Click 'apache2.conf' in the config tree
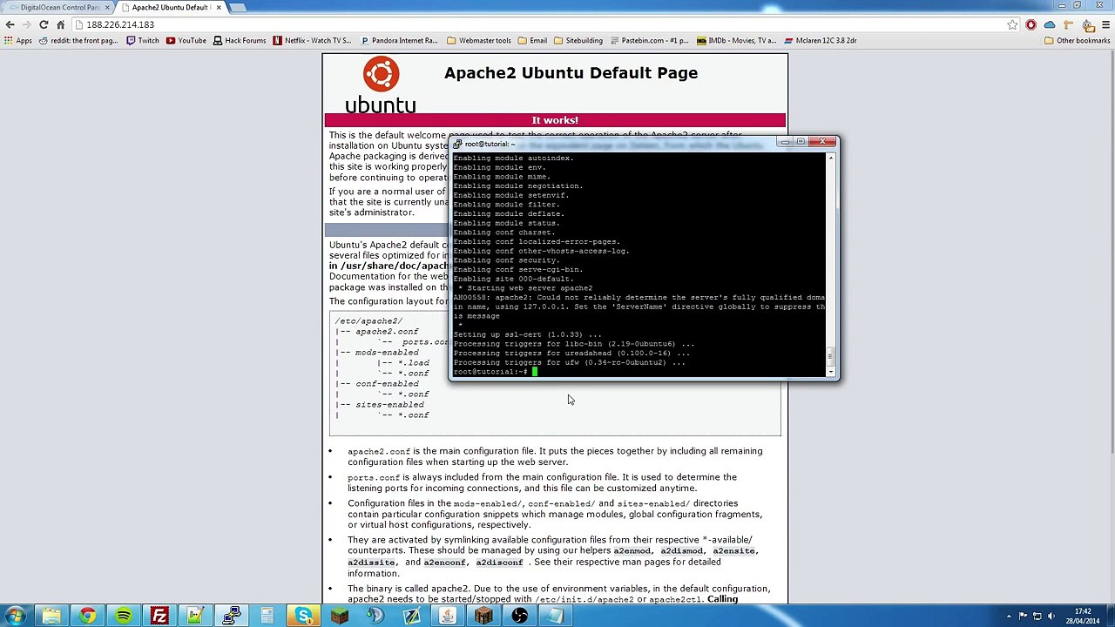 click(387, 332)
